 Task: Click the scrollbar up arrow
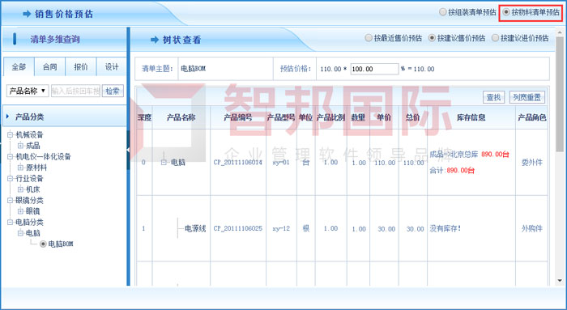click(x=560, y=32)
